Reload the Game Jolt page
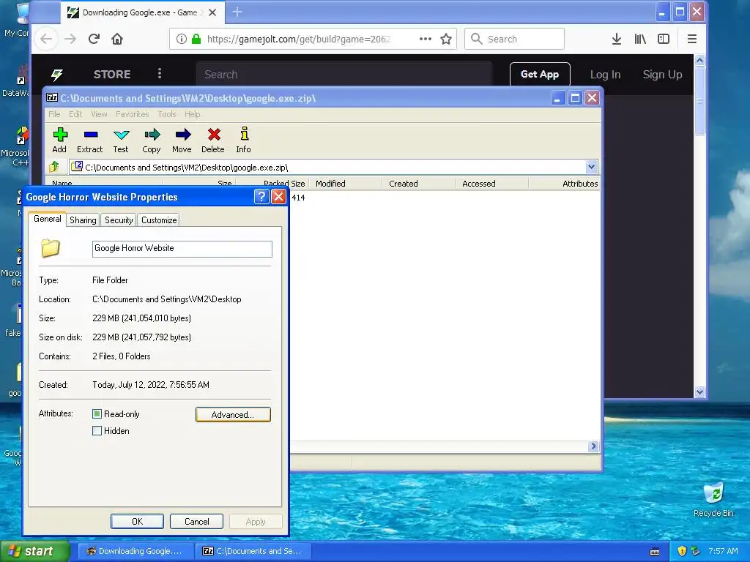The image size is (750, 562). pyautogui.click(x=94, y=40)
